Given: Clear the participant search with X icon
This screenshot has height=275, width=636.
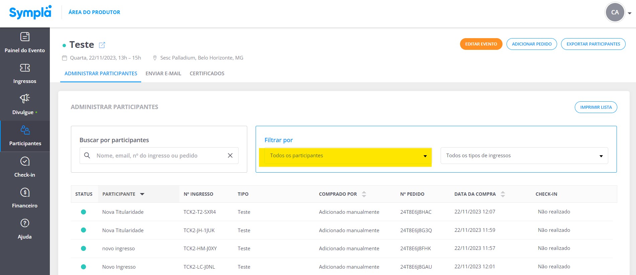Looking at the screenshot, I should point(230,156).
